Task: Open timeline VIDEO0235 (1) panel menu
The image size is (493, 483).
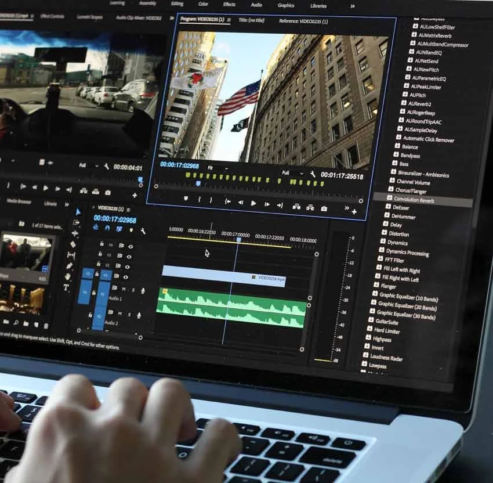Action: 128,210
